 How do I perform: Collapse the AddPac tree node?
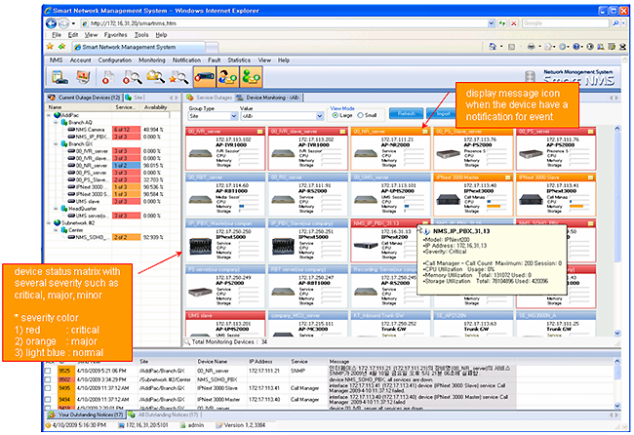tap(49, 115)
